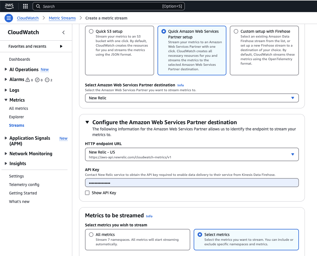The height and width of the screenshot is (256, 317).
Task: Enable Show API Key
Action: [87, 192]
